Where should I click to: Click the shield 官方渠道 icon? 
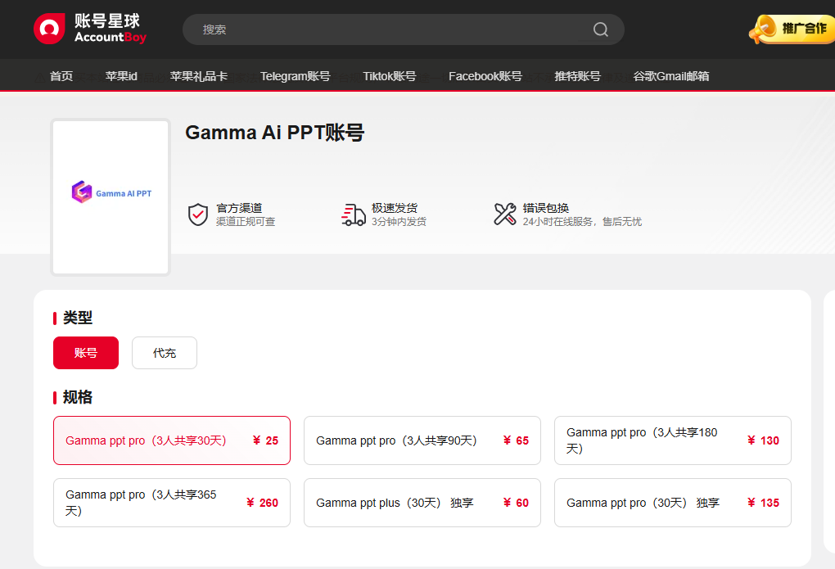[198, 215]
